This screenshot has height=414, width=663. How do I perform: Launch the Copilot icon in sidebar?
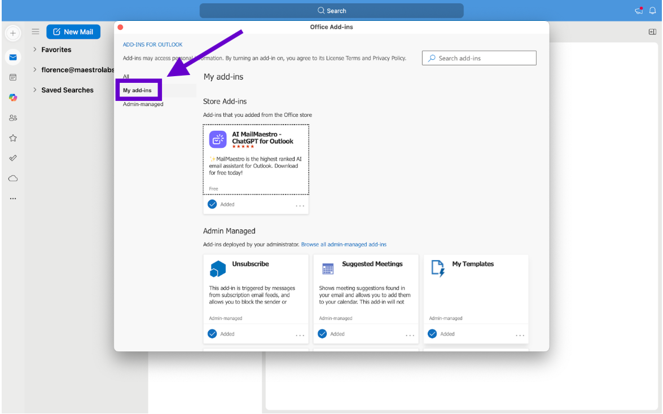pyautogui.click(x=13, y=97)
